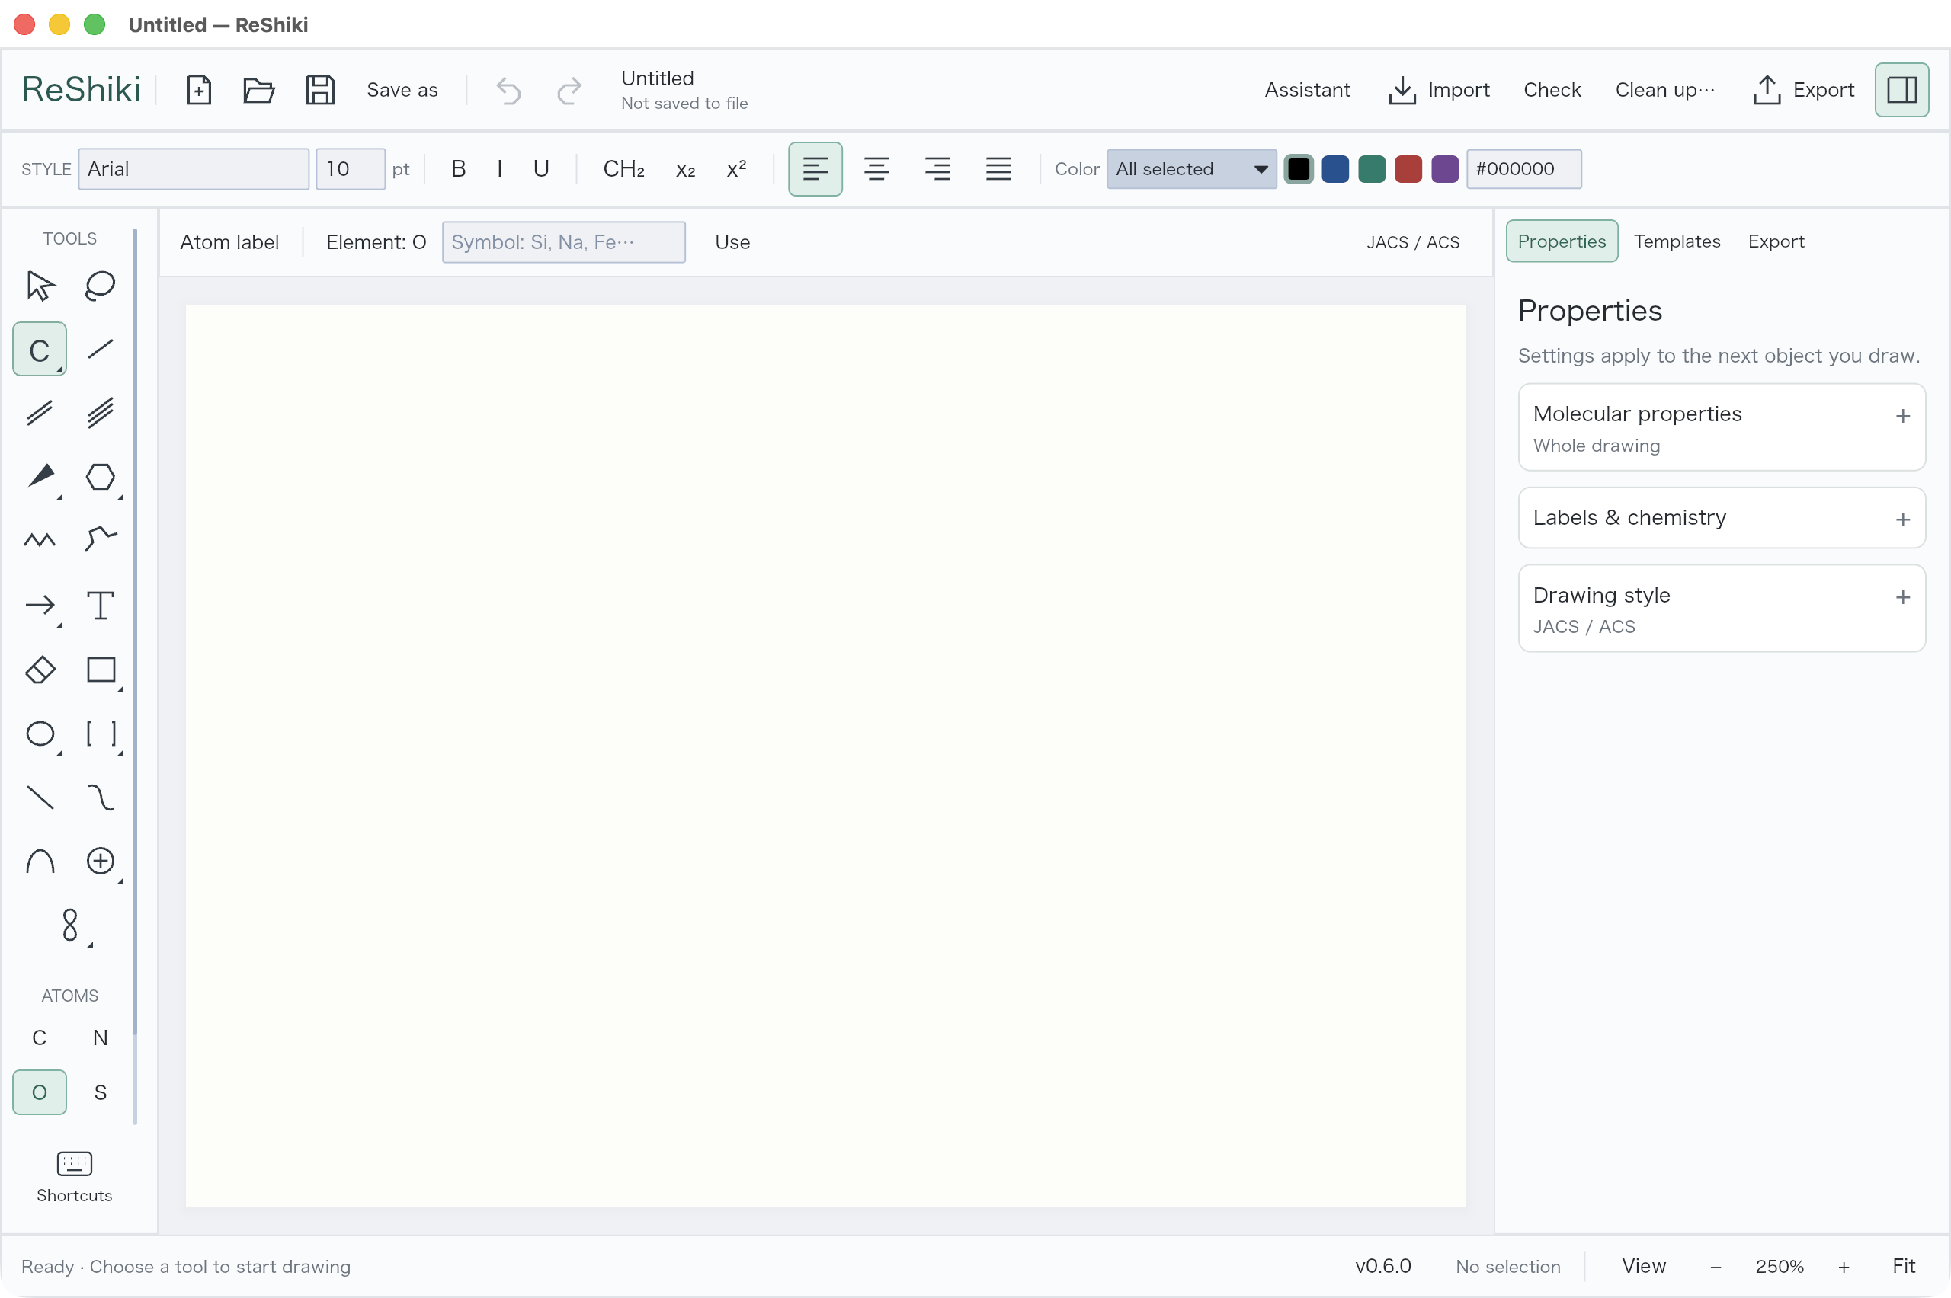Switch to the Export tab in side panel

tap(1776, 241)
